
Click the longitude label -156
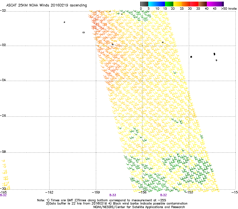point(142,192)
